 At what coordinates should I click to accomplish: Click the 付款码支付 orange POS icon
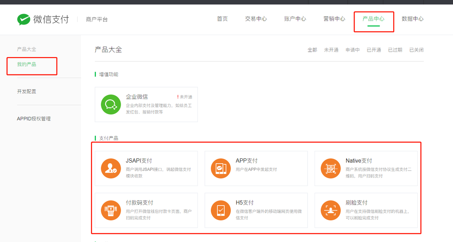pyautogui.click(x=111, y=210)
